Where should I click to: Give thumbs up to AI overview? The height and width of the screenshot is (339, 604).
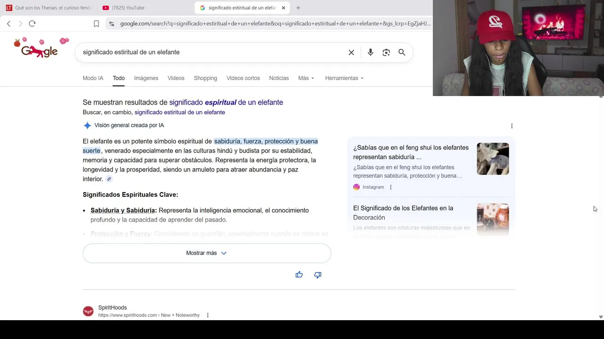click(299, 274)
